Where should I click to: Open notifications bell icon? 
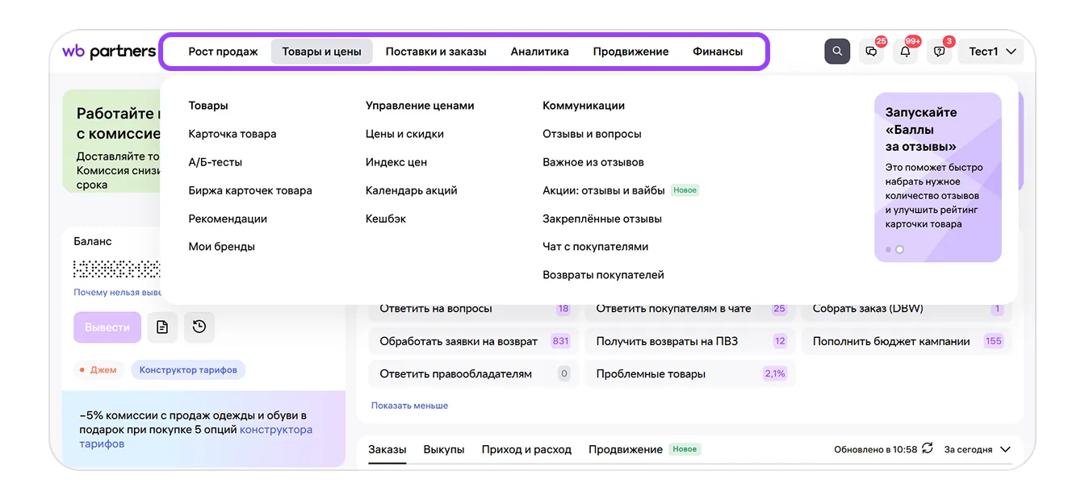tap(905, 52)
